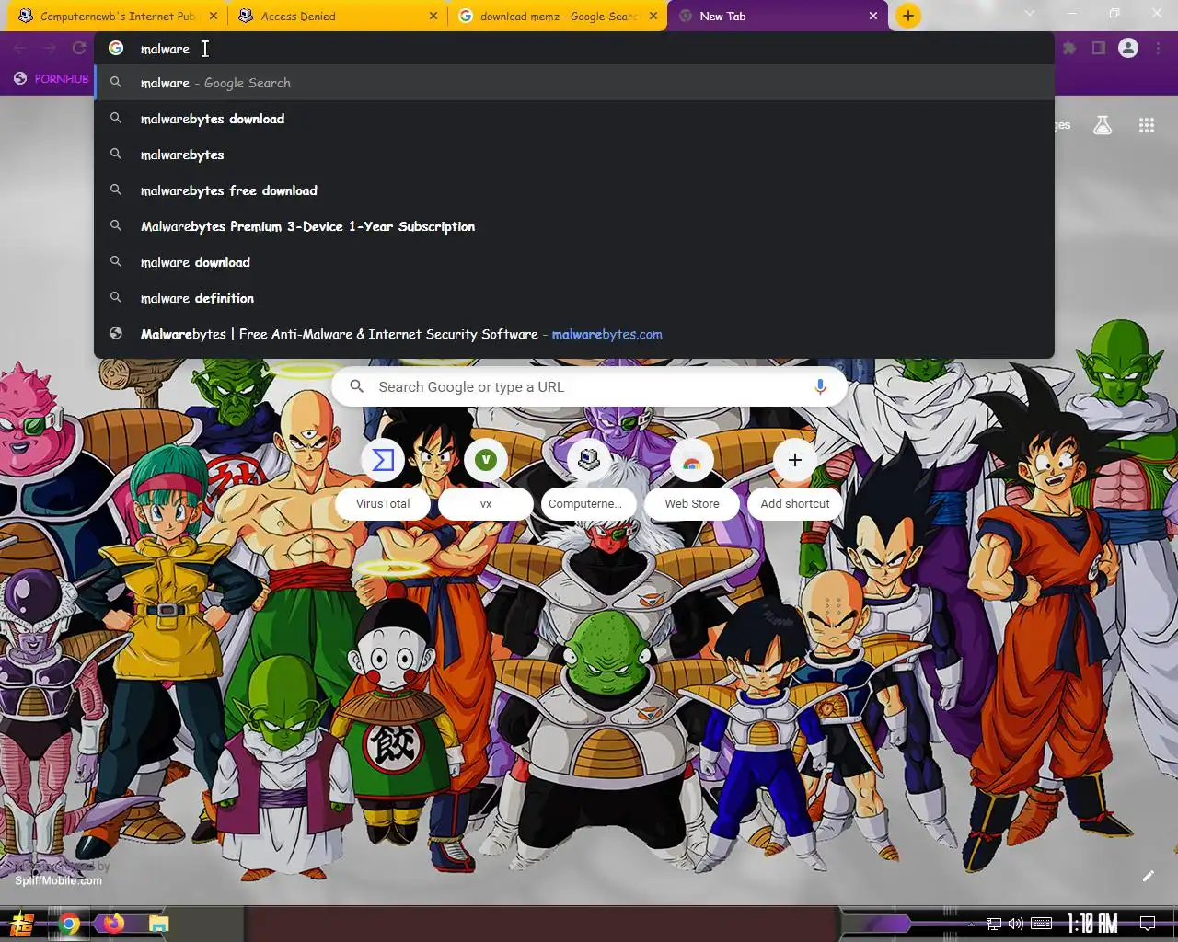Choose the 'malware download' suggestion
This screenshot has height=942, width=1178.
click(x=574, y=262)
